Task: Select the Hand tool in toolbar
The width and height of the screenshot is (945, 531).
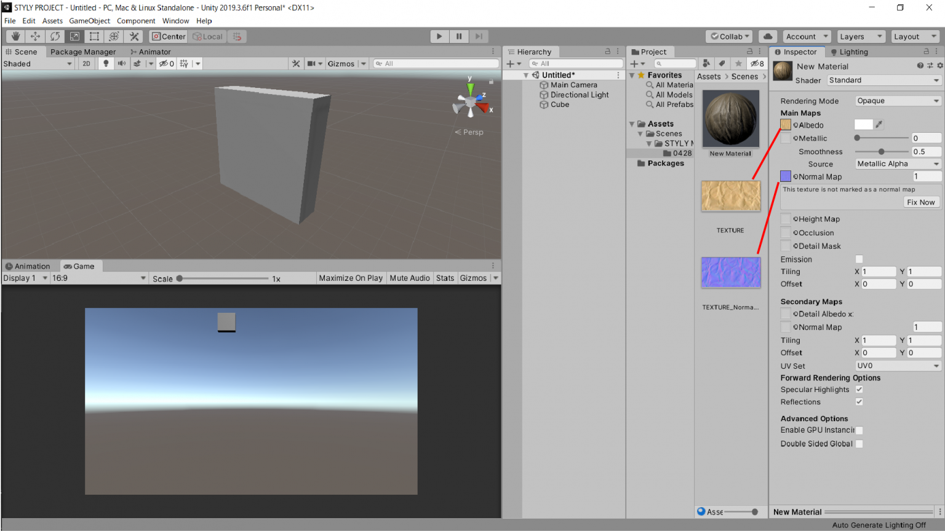Action: click(x=15, y=36)
